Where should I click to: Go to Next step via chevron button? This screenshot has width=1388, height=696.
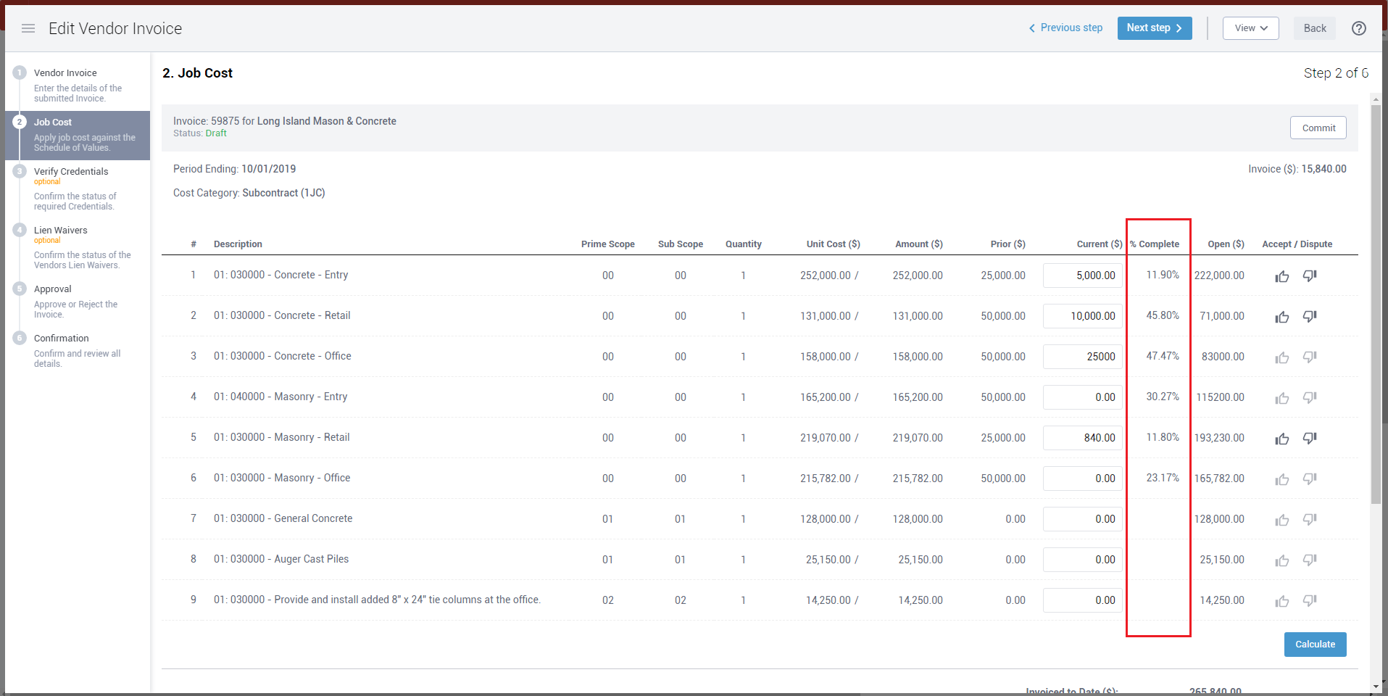[x=1154, y=28]
